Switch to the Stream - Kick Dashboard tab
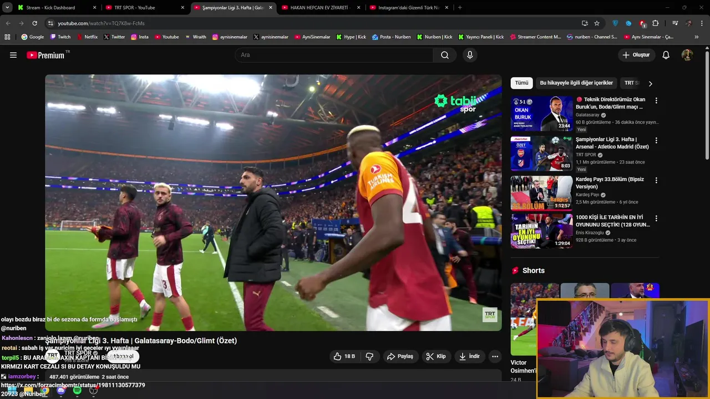This screenshot has height=399, width=710. tap(55, 8)
